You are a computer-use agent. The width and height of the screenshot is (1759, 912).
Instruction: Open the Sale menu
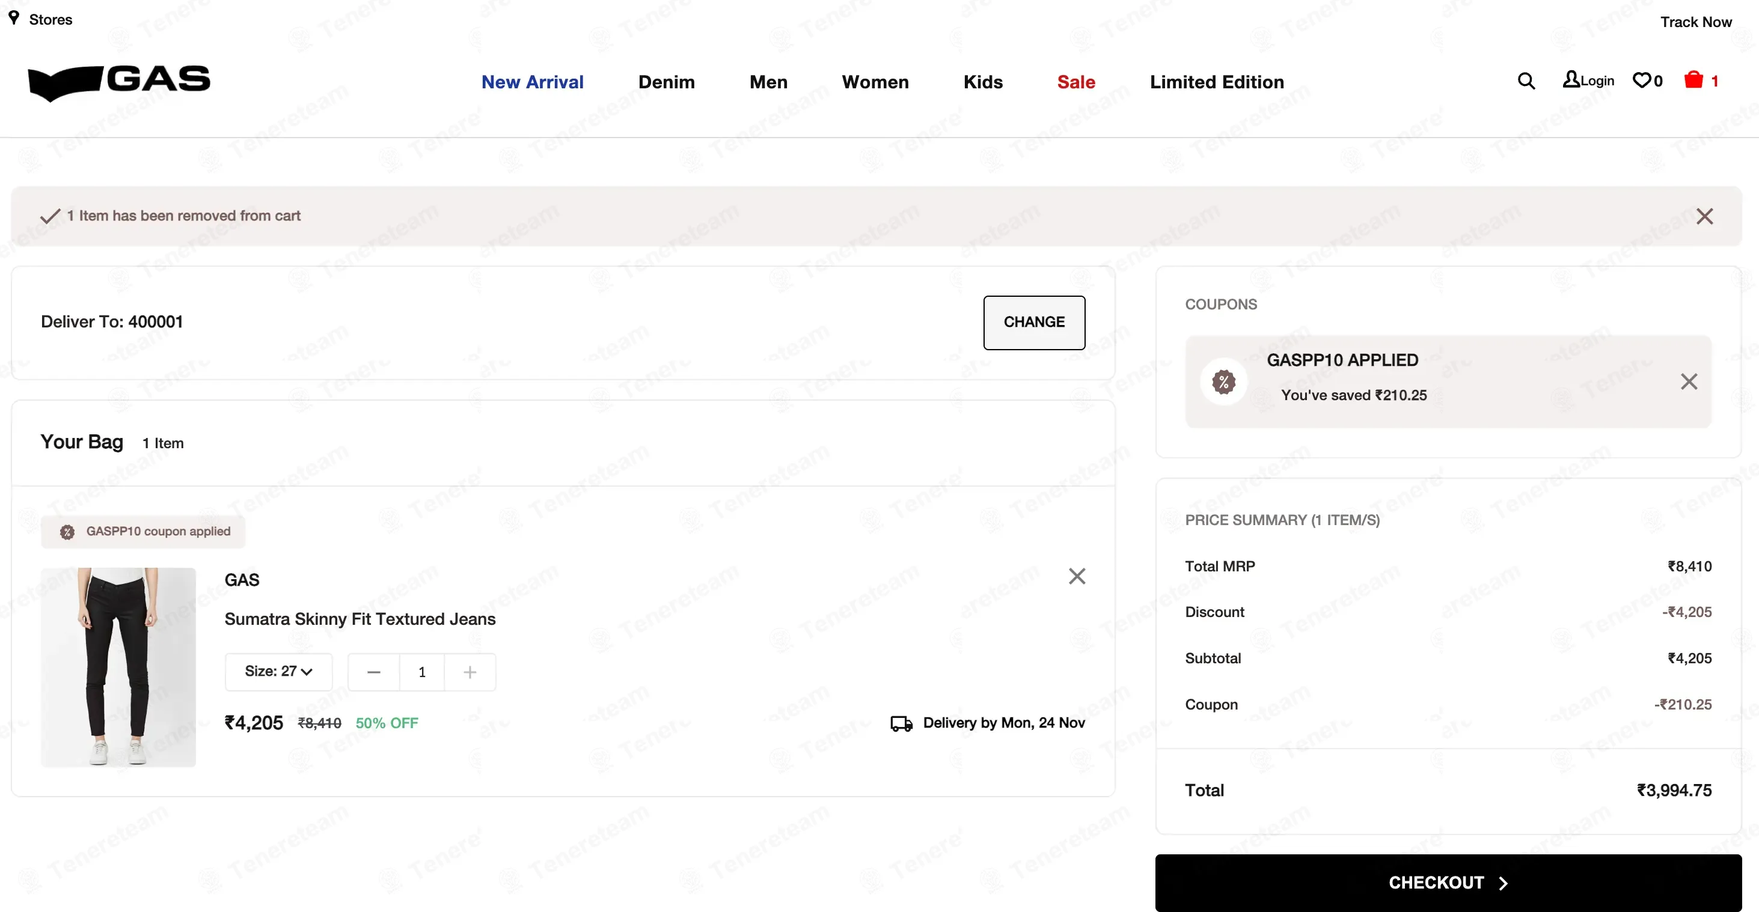point(1075,82)
